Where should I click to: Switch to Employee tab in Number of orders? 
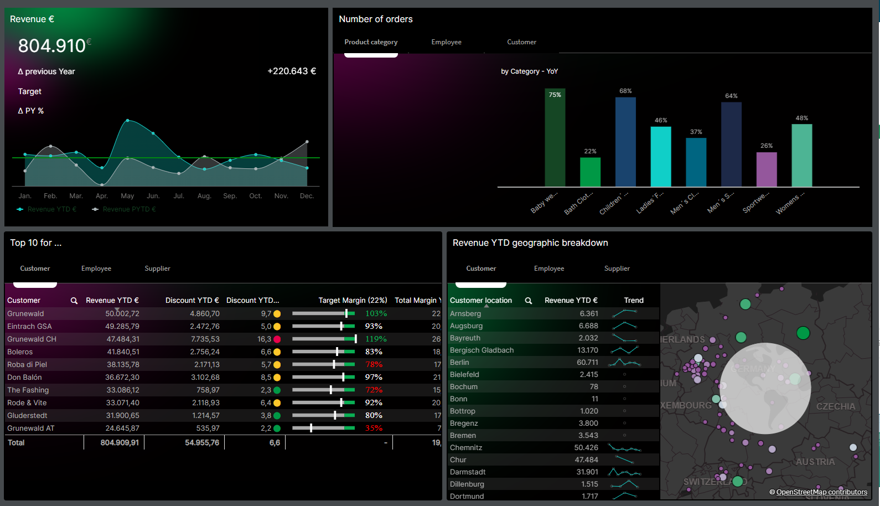(446, 42)
